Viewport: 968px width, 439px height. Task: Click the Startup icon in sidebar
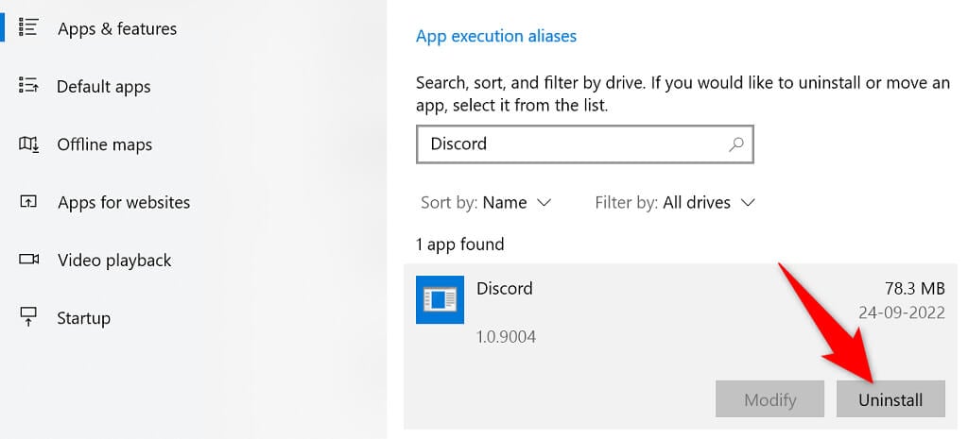click(27, 317)
